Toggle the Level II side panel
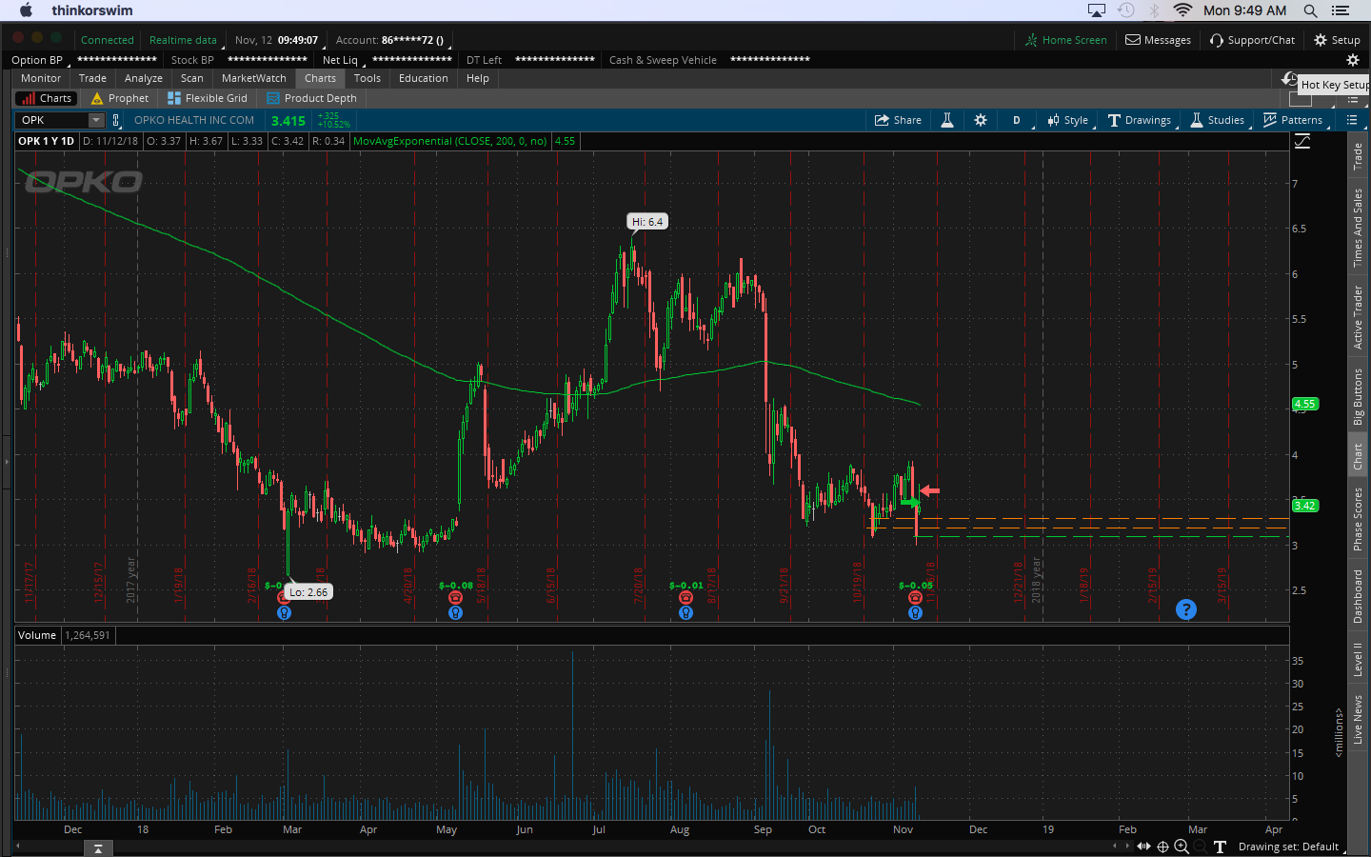Image resolution: width=1371 pixels, height=857 pixels. (1359, 659)
